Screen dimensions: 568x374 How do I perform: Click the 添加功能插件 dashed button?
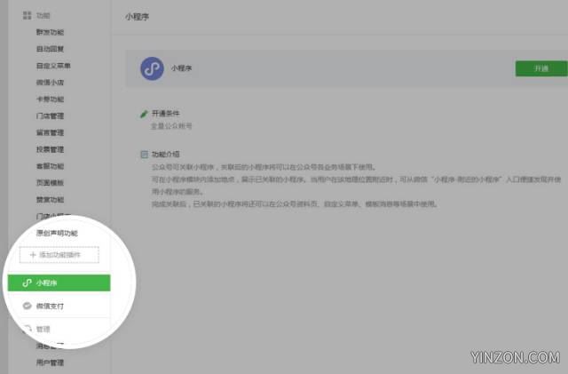pos(59,255)
